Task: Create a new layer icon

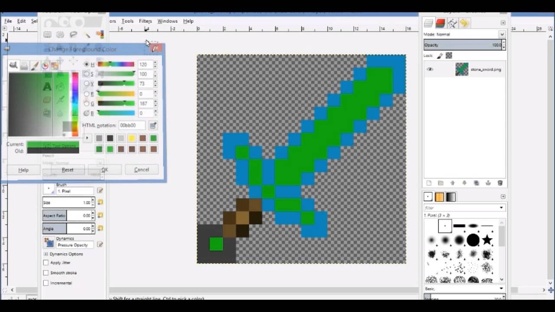Action: click(x=429, y=183)
